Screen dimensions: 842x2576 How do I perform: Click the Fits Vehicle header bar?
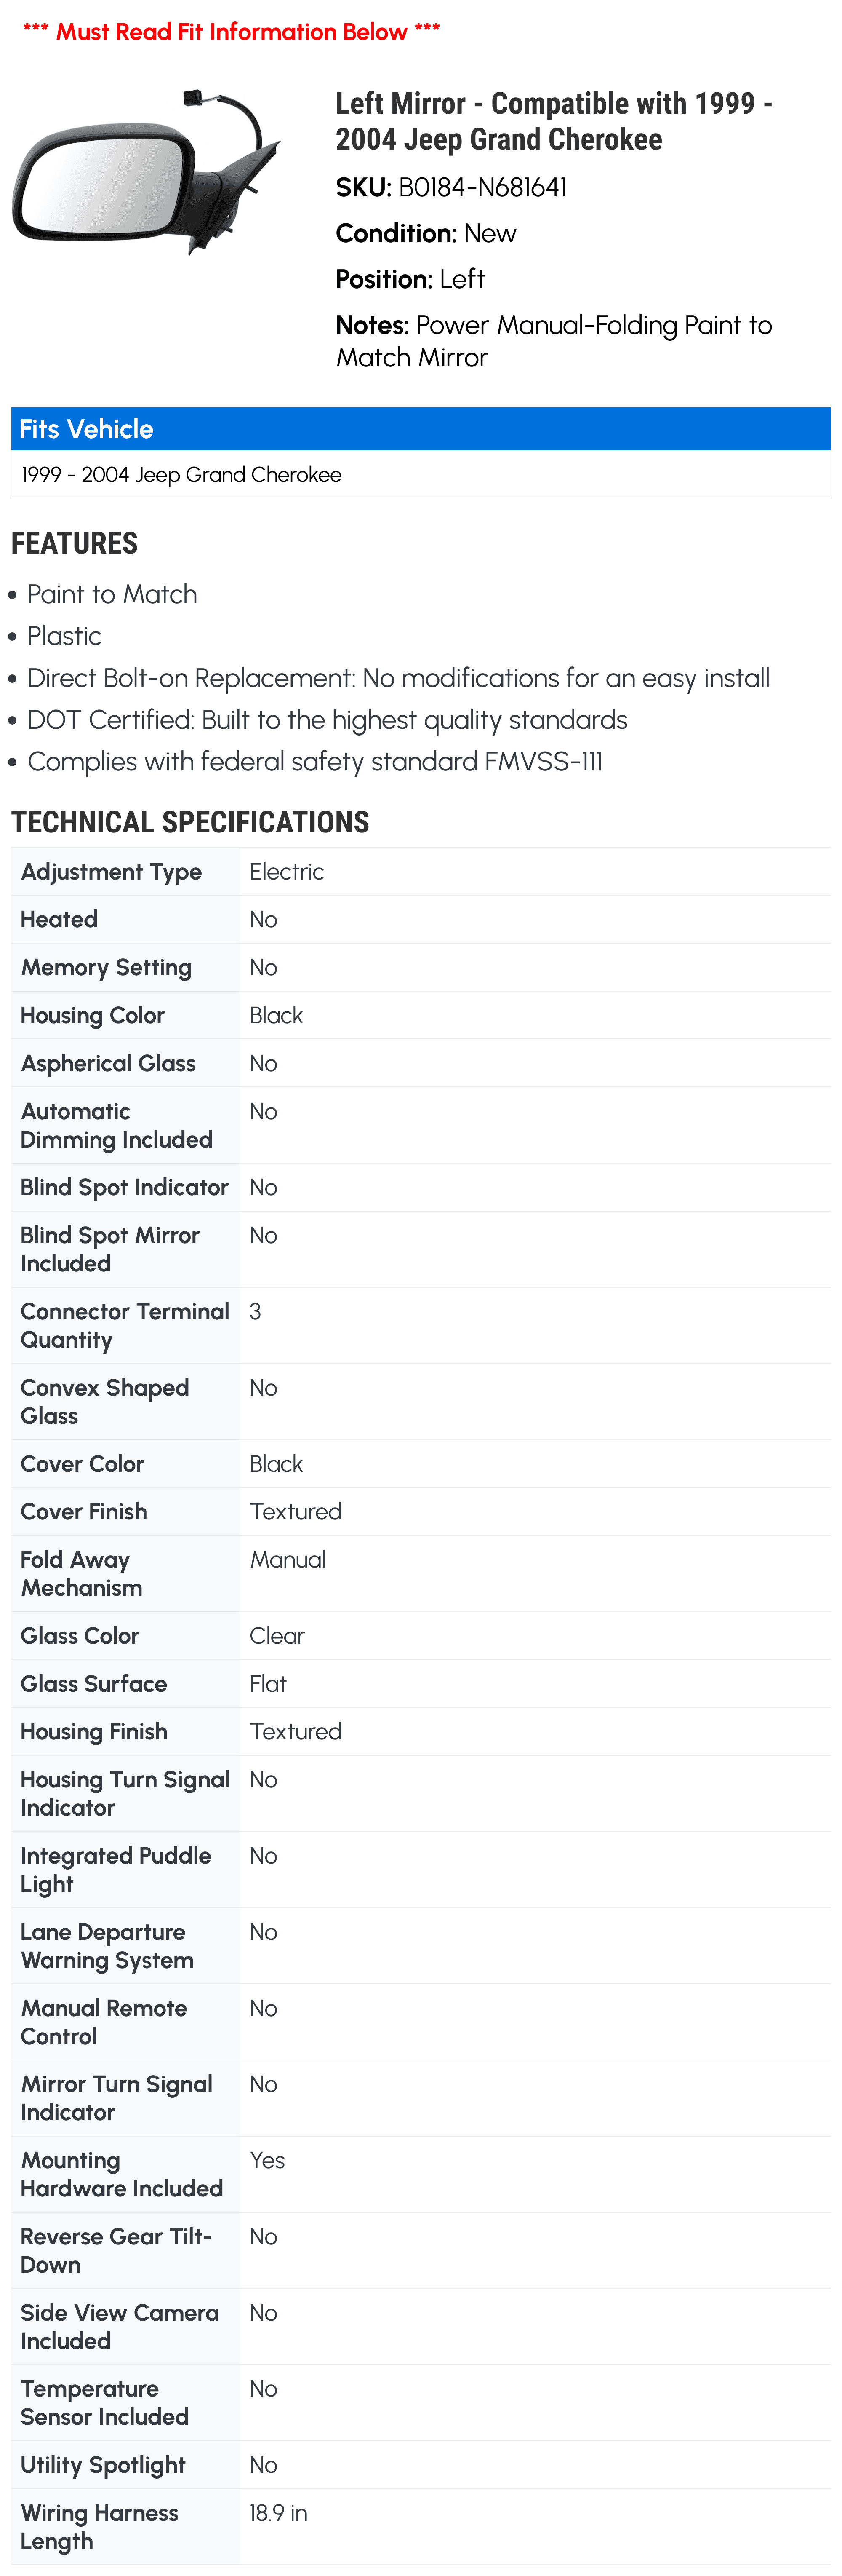tap(421, 429)
